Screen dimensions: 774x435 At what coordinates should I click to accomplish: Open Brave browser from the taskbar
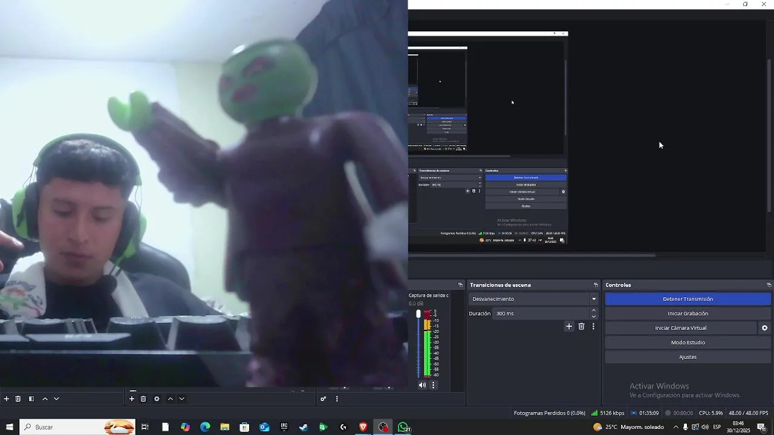pos(363,427)
